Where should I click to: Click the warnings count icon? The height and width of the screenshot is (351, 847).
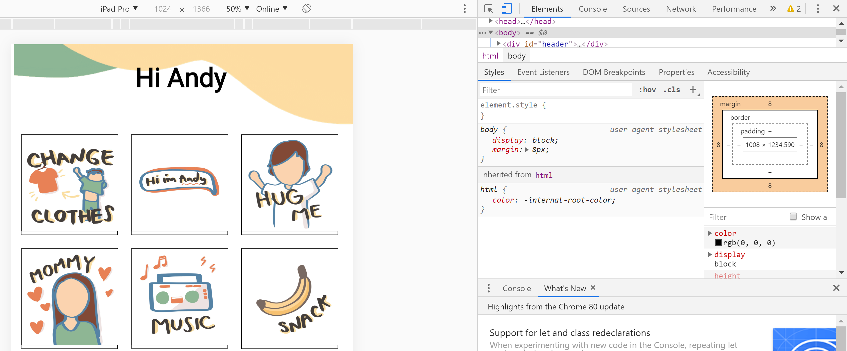click(x=794, y=9)
